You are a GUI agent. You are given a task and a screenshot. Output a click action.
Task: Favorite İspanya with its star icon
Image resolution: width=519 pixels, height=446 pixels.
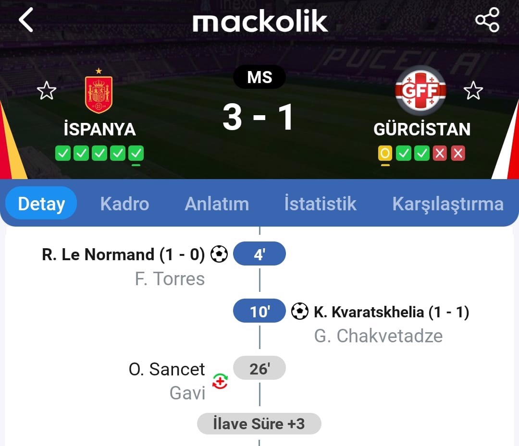[x=46, y=91]
